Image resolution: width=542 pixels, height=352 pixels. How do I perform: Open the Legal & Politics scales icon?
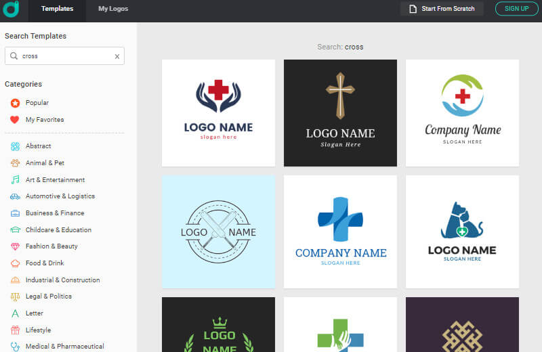point(15,296)
